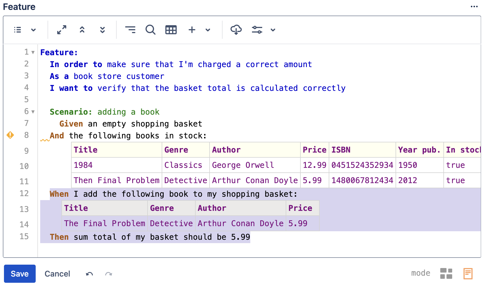
Task: Click the 'Year pub.' column header
Action: point(420,150)
